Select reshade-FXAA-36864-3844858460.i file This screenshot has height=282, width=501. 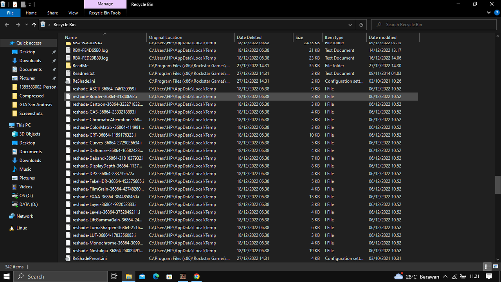(x=241, y=197)
